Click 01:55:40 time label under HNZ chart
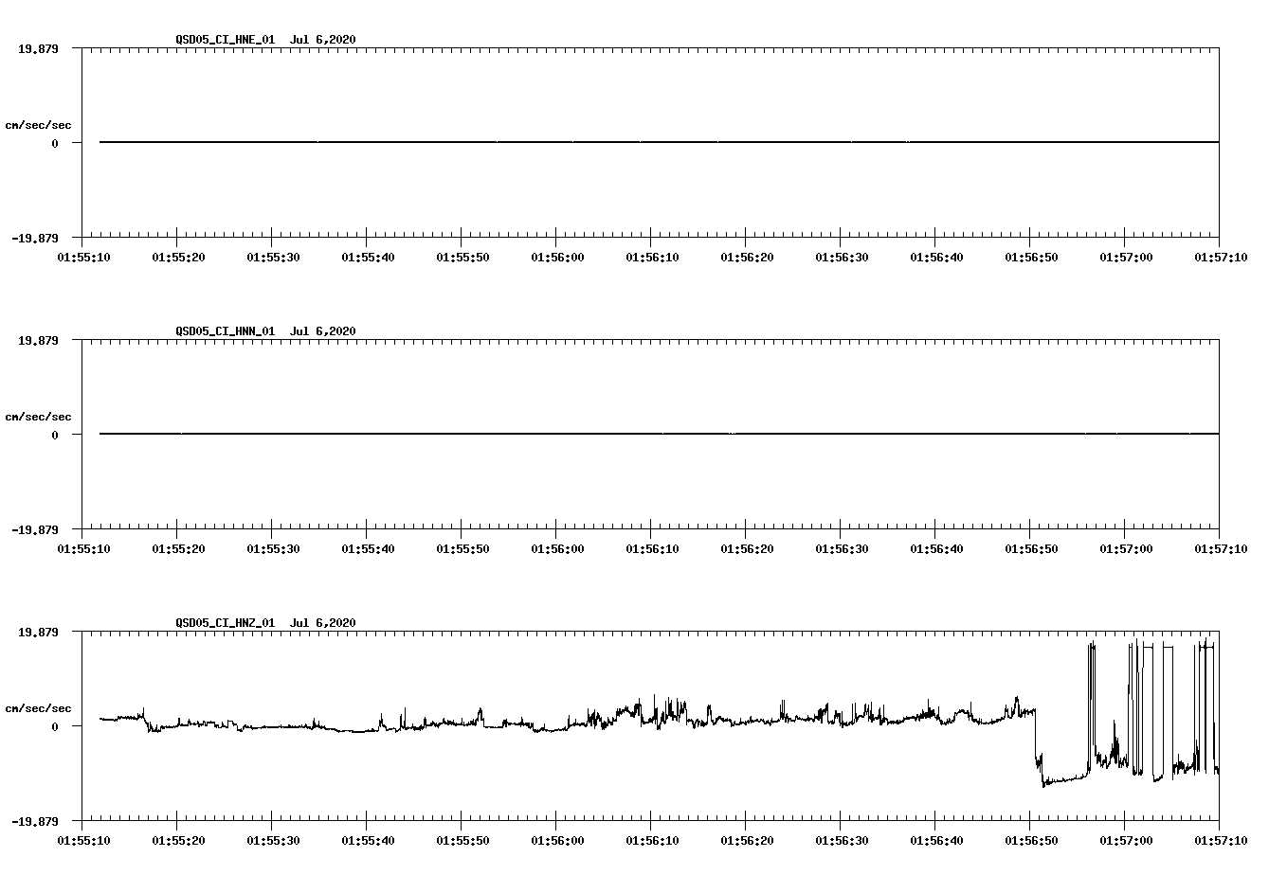 pos(367,840)
